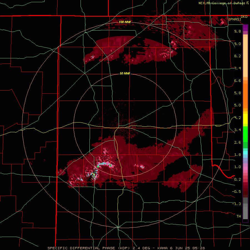Click the 5.0 value on the color scale
This screenshot has width=250, height=250.
coord(237,105)
